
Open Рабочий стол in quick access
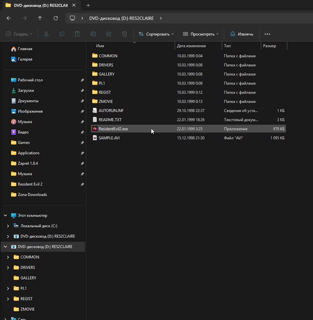pyautogui.click(x=30, y=80)
